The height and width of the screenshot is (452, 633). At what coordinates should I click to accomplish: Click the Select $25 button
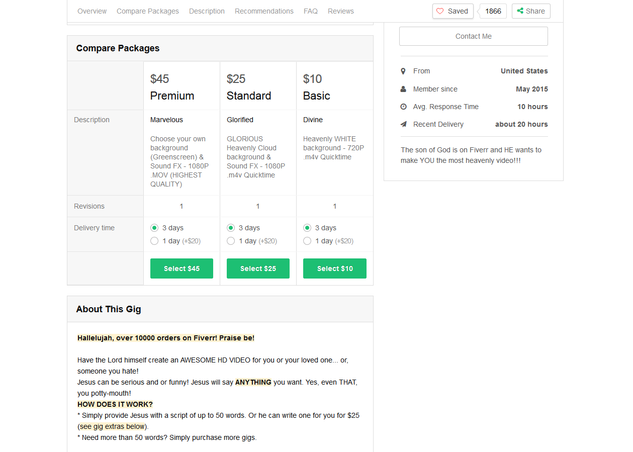coord(258,268)
